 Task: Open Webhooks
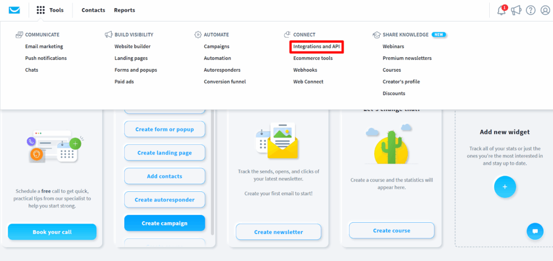click(306, 70)
